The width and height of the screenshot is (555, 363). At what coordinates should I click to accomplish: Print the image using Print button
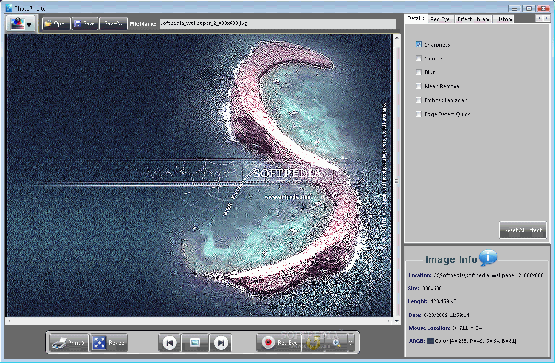pos(69,342)
